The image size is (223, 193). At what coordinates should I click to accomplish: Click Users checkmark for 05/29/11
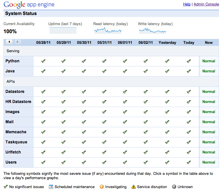tap(64, 162)
